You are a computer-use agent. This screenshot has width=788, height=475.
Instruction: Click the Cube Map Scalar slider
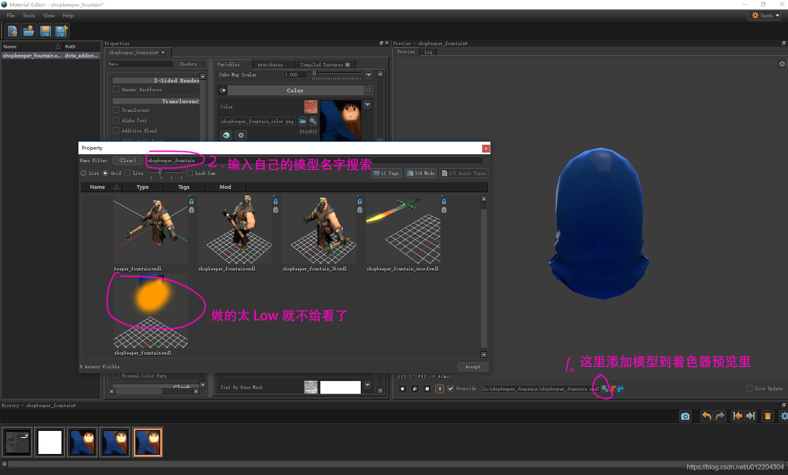tap(336, 75)
